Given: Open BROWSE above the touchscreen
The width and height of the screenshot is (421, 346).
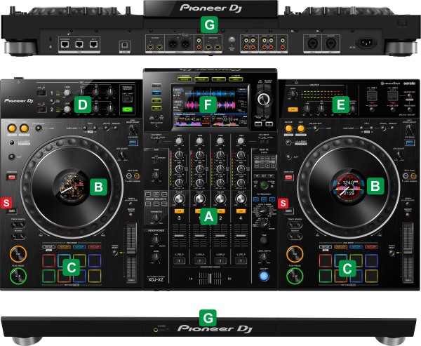Looking at the screenshot, I should (x=184, y=79).
